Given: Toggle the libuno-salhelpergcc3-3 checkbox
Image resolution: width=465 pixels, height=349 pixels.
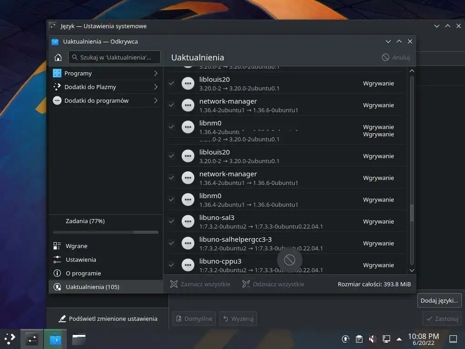Looking at the screenshot, I should click(171, 243).
